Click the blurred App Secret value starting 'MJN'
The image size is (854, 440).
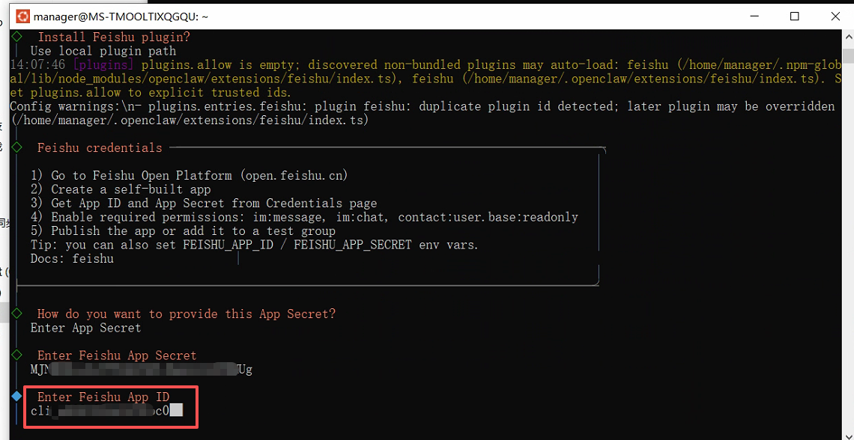(x=142, y=370)
